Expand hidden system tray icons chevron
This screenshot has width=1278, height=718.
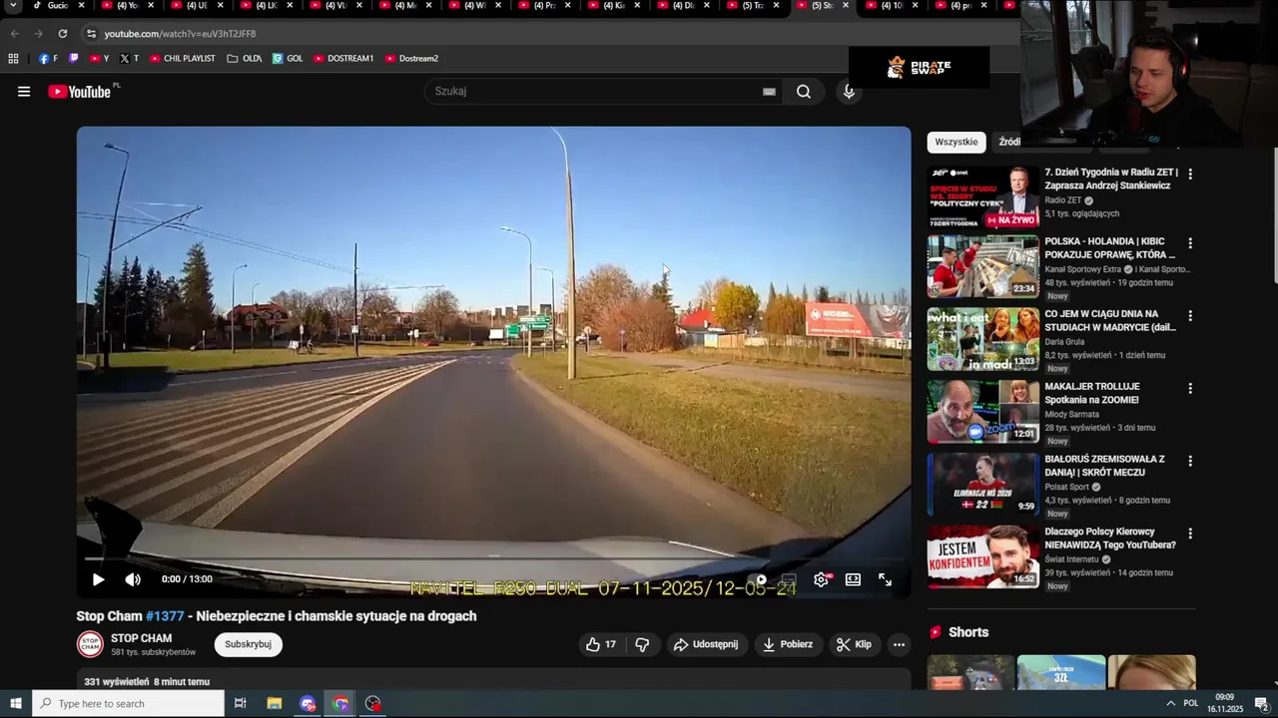[1170, 704]
